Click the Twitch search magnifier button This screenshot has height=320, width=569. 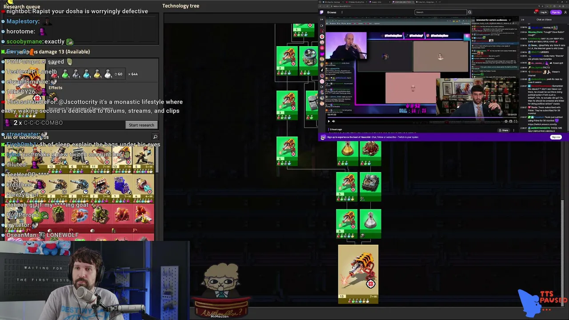click(469, 12)
